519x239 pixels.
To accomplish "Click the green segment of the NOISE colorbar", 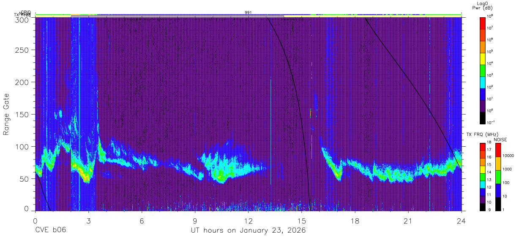I will (x=498, y=177).
